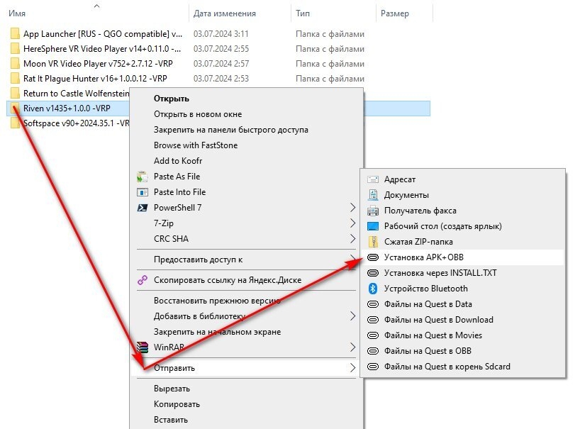580x429 pixels.
Task: Click the Документы icon in submenu
Action: coord(373,195)
